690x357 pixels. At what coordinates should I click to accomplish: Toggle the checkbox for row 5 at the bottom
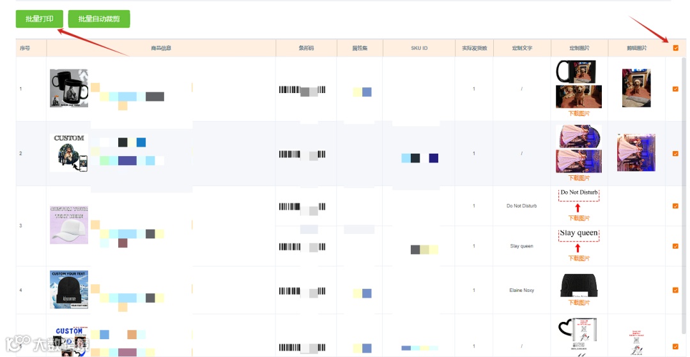click(675, 346)
